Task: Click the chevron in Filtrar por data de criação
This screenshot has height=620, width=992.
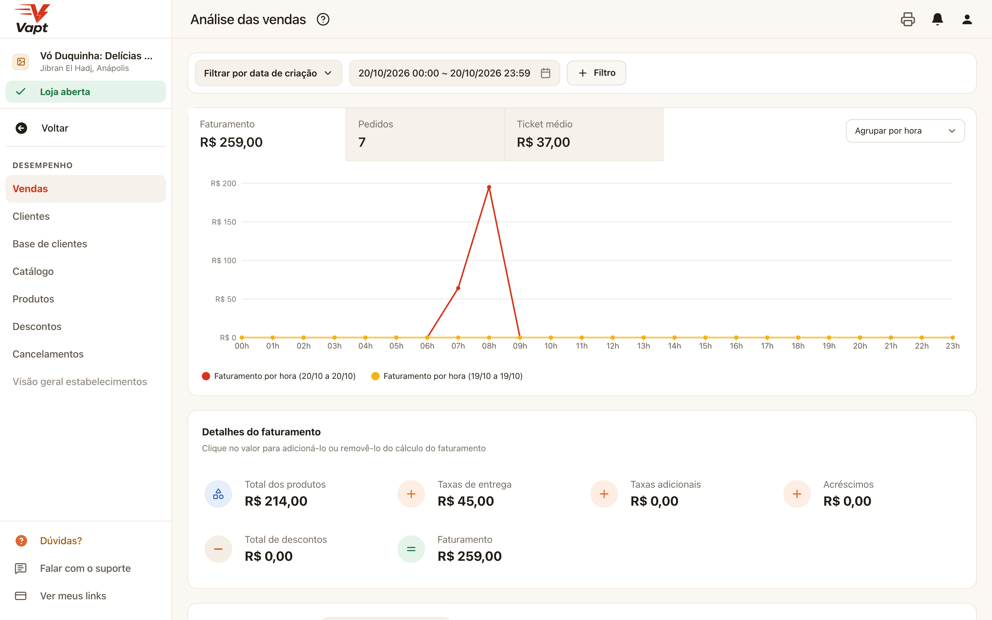Action: click(x=328, y=73)
